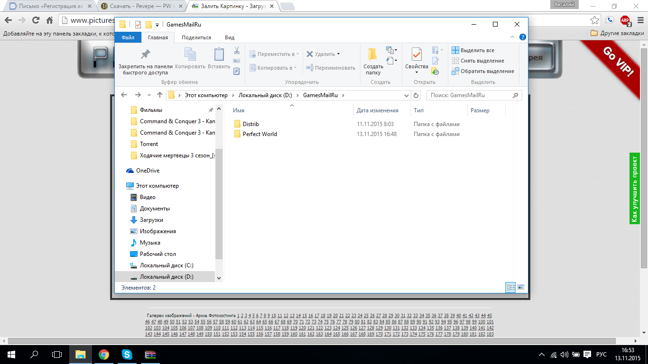648x364 pixels.
Task: Click the Properties icon in the quick access toolbar
Action: [138, 24]
